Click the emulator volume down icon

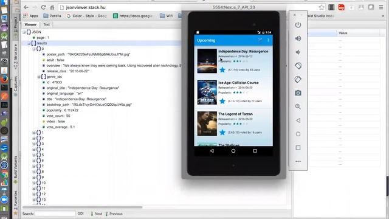click(x=298, y=52)
